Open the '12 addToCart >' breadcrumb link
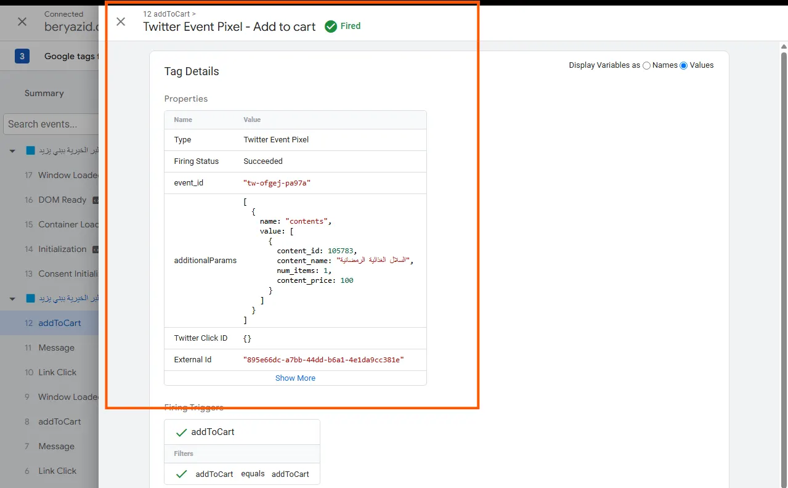The image size is (788, 488). (x=169, y=14)
